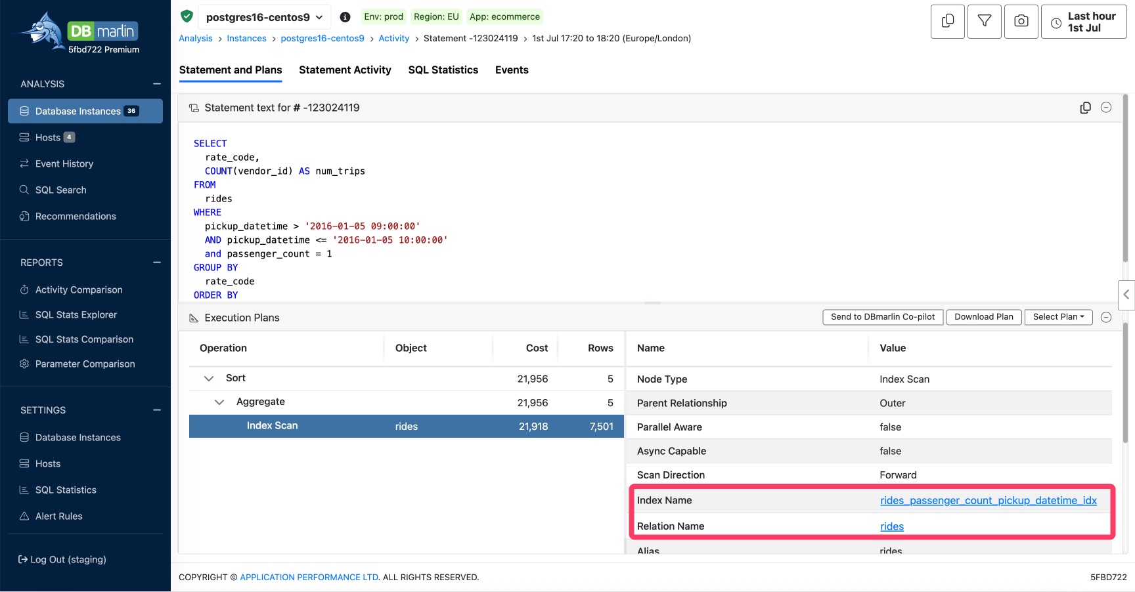Go to Instances breadcrumb

click(246, 39)
